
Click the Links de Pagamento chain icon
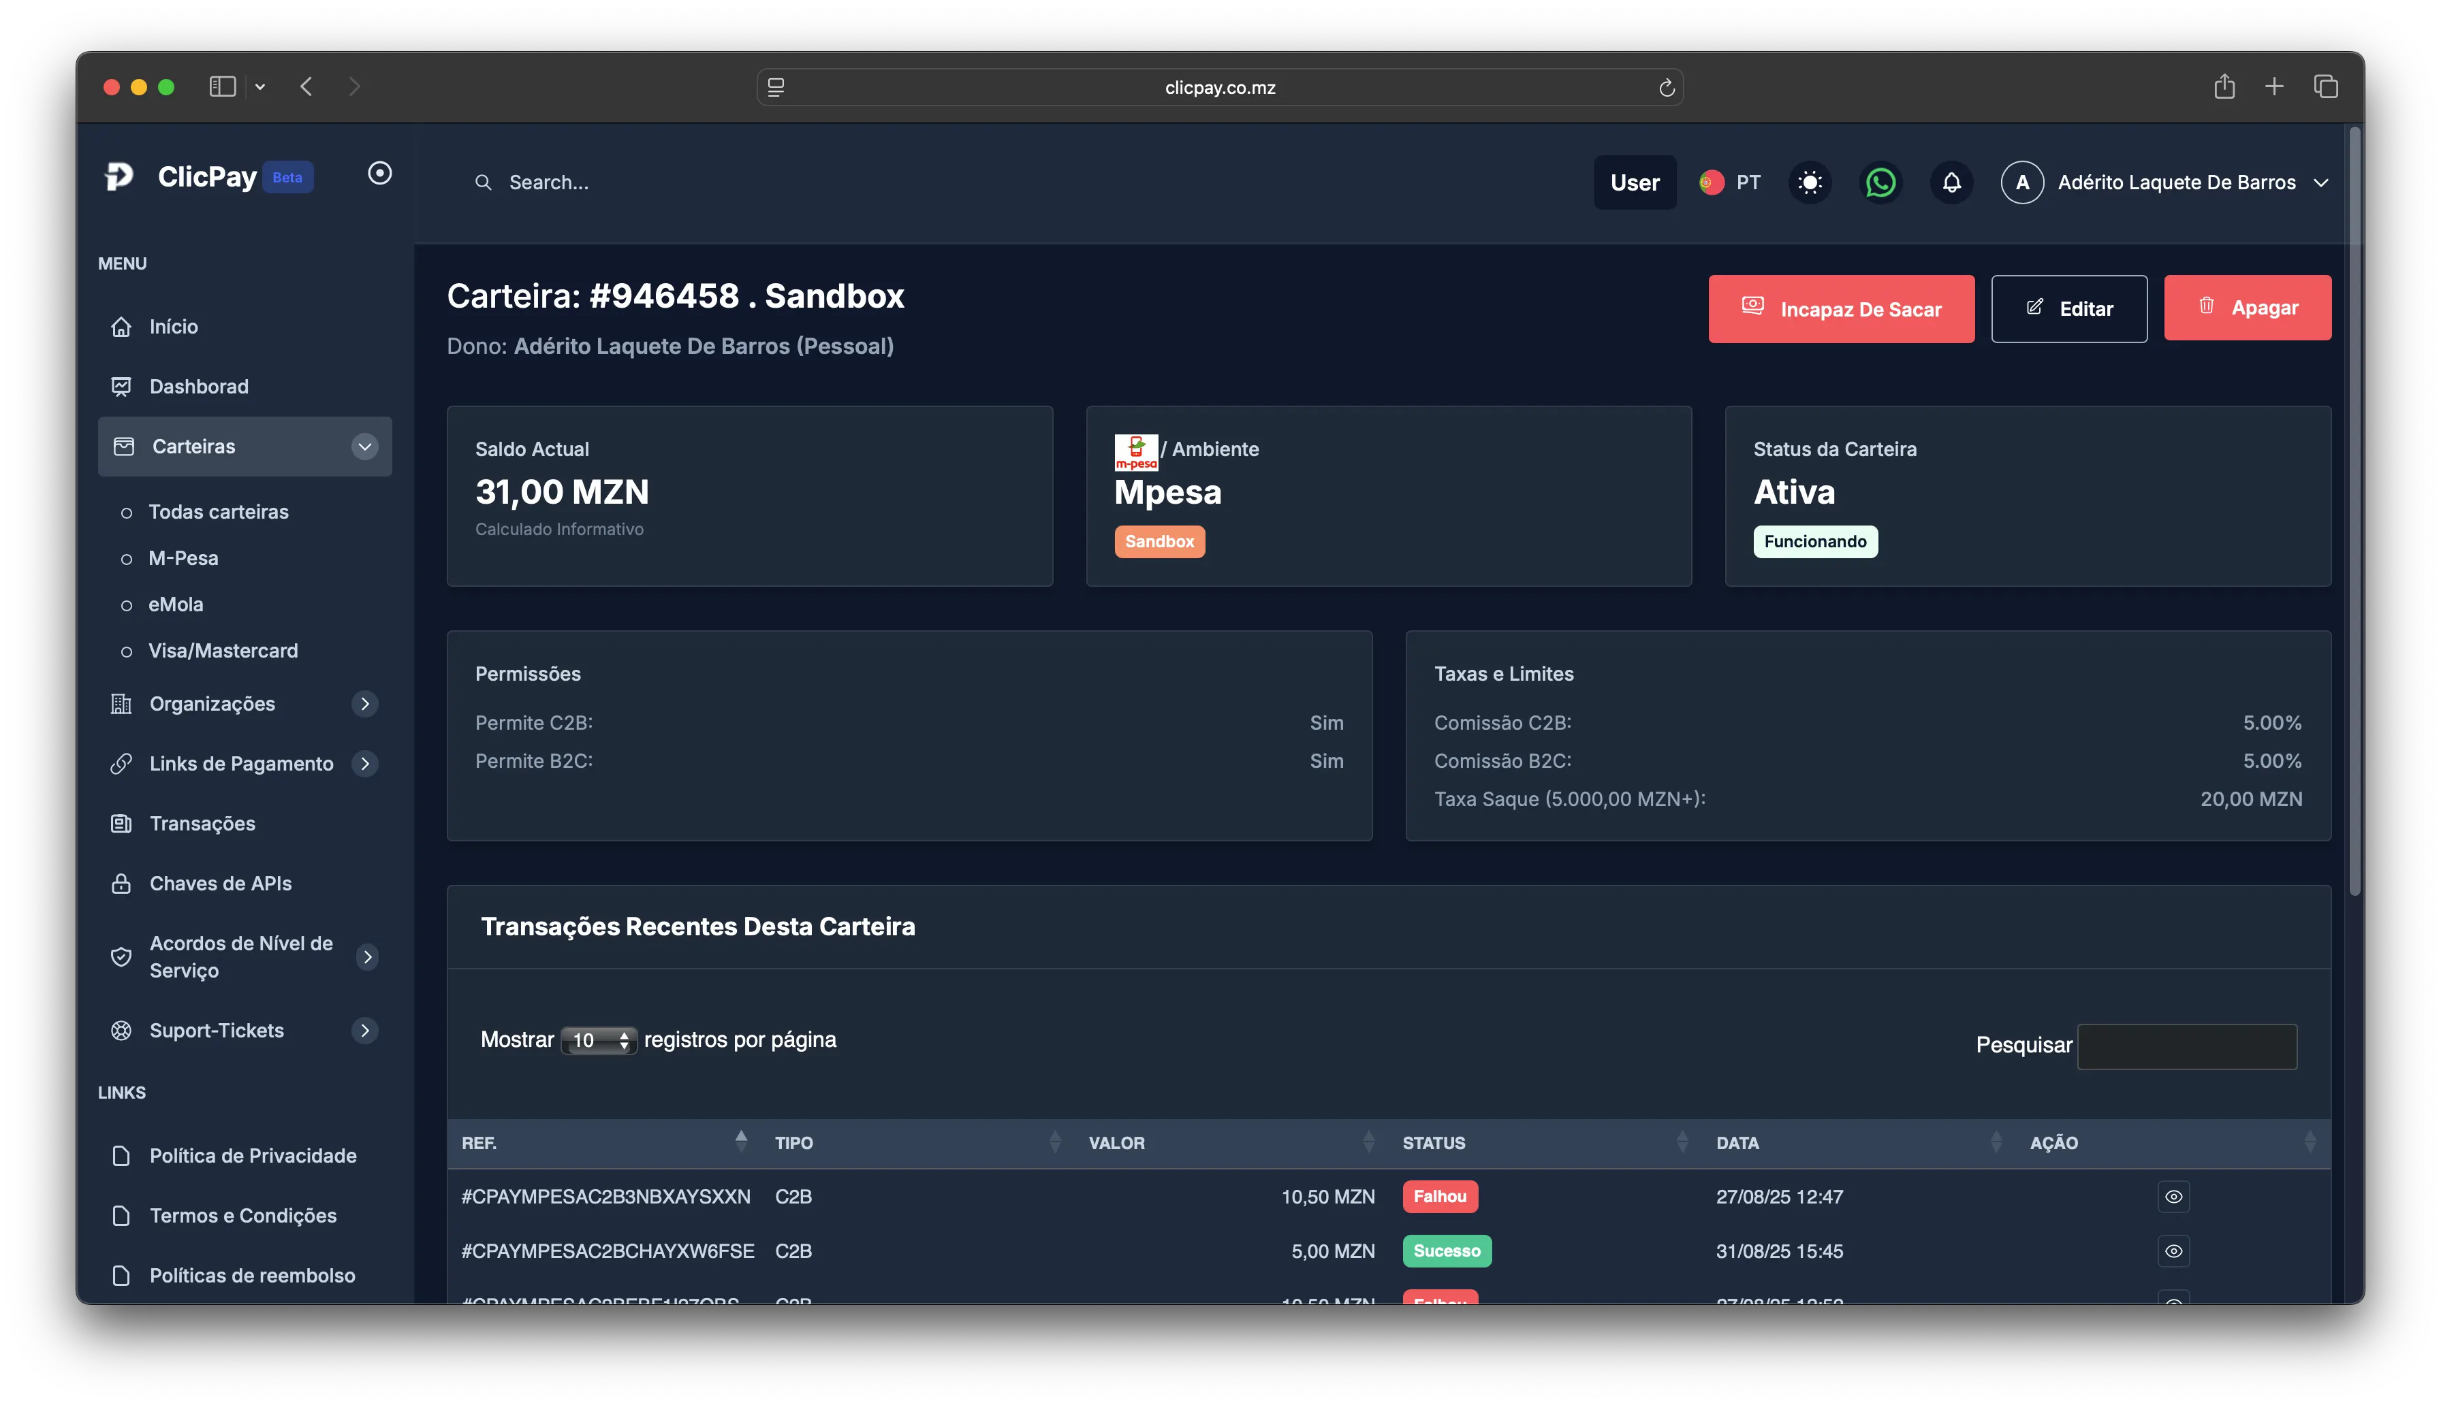point(121,764)
